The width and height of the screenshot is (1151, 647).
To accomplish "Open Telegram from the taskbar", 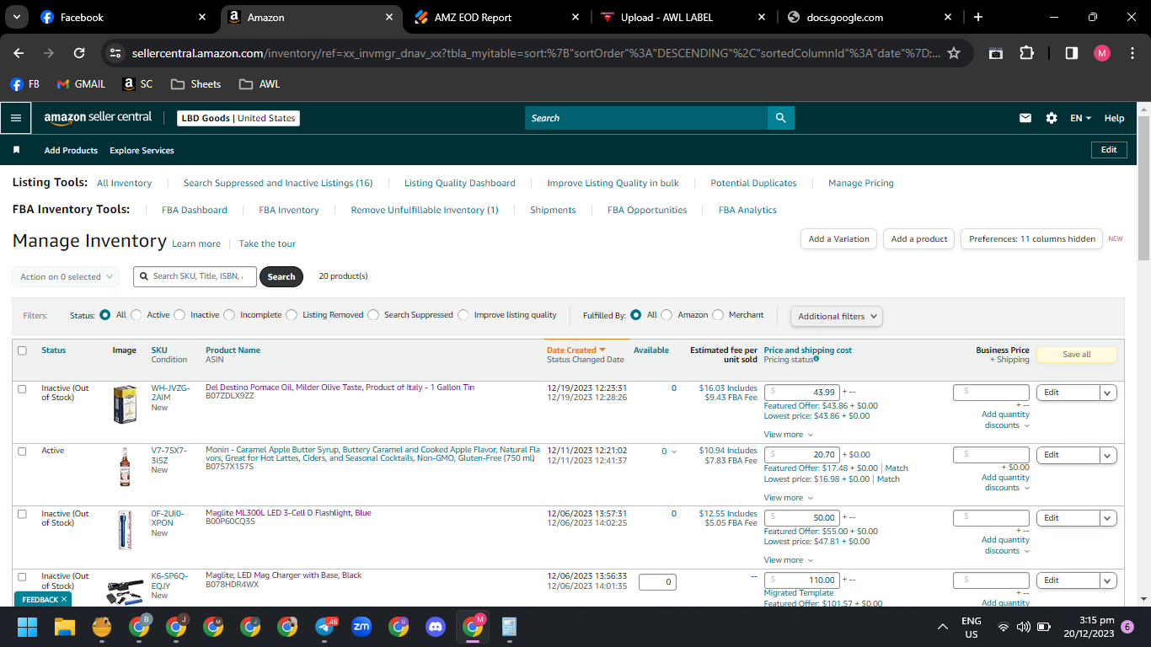I will [325, 627].
